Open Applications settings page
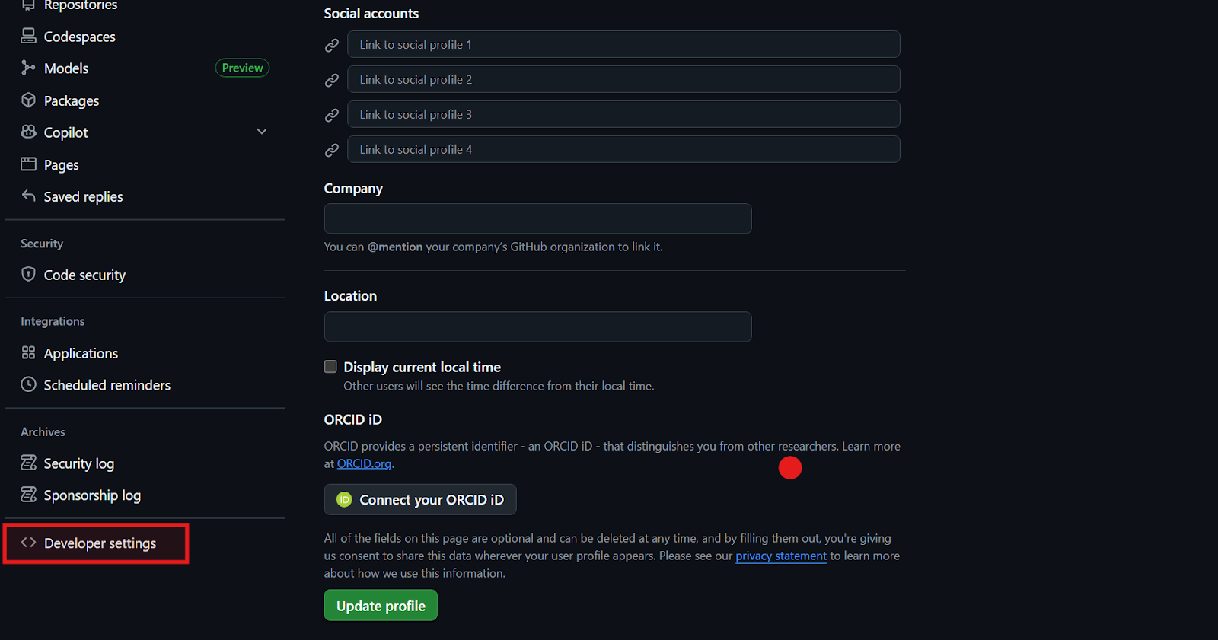This screenshot has height=640, width=1218. [x=81, y=353]
